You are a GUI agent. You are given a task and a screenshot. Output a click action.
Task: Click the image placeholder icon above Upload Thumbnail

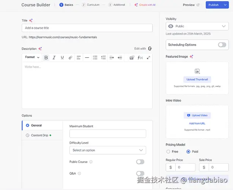click(x=197, y=71)
